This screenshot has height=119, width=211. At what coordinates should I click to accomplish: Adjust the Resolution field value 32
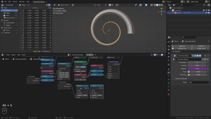click(x=197, y=62)
